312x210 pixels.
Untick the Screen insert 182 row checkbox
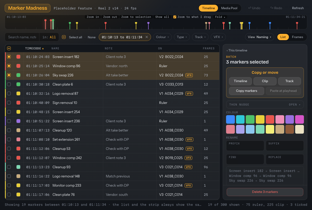(x=9, y=57)
